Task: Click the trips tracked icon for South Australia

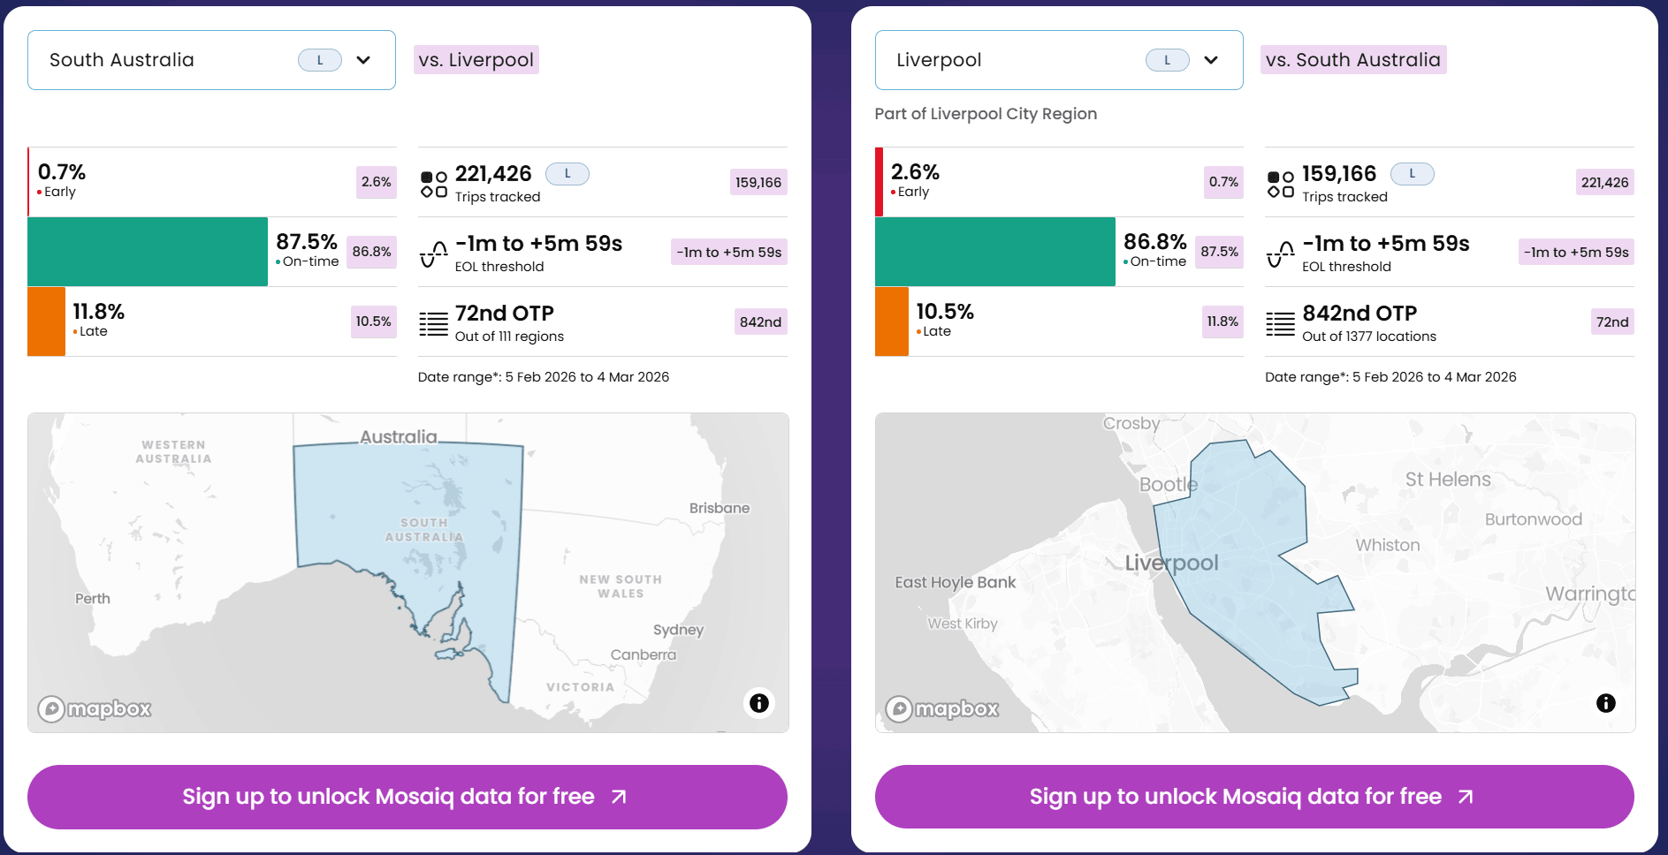Action: tap(433, 184)
